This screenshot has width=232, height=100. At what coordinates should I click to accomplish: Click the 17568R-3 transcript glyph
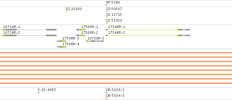click(61, 41)
